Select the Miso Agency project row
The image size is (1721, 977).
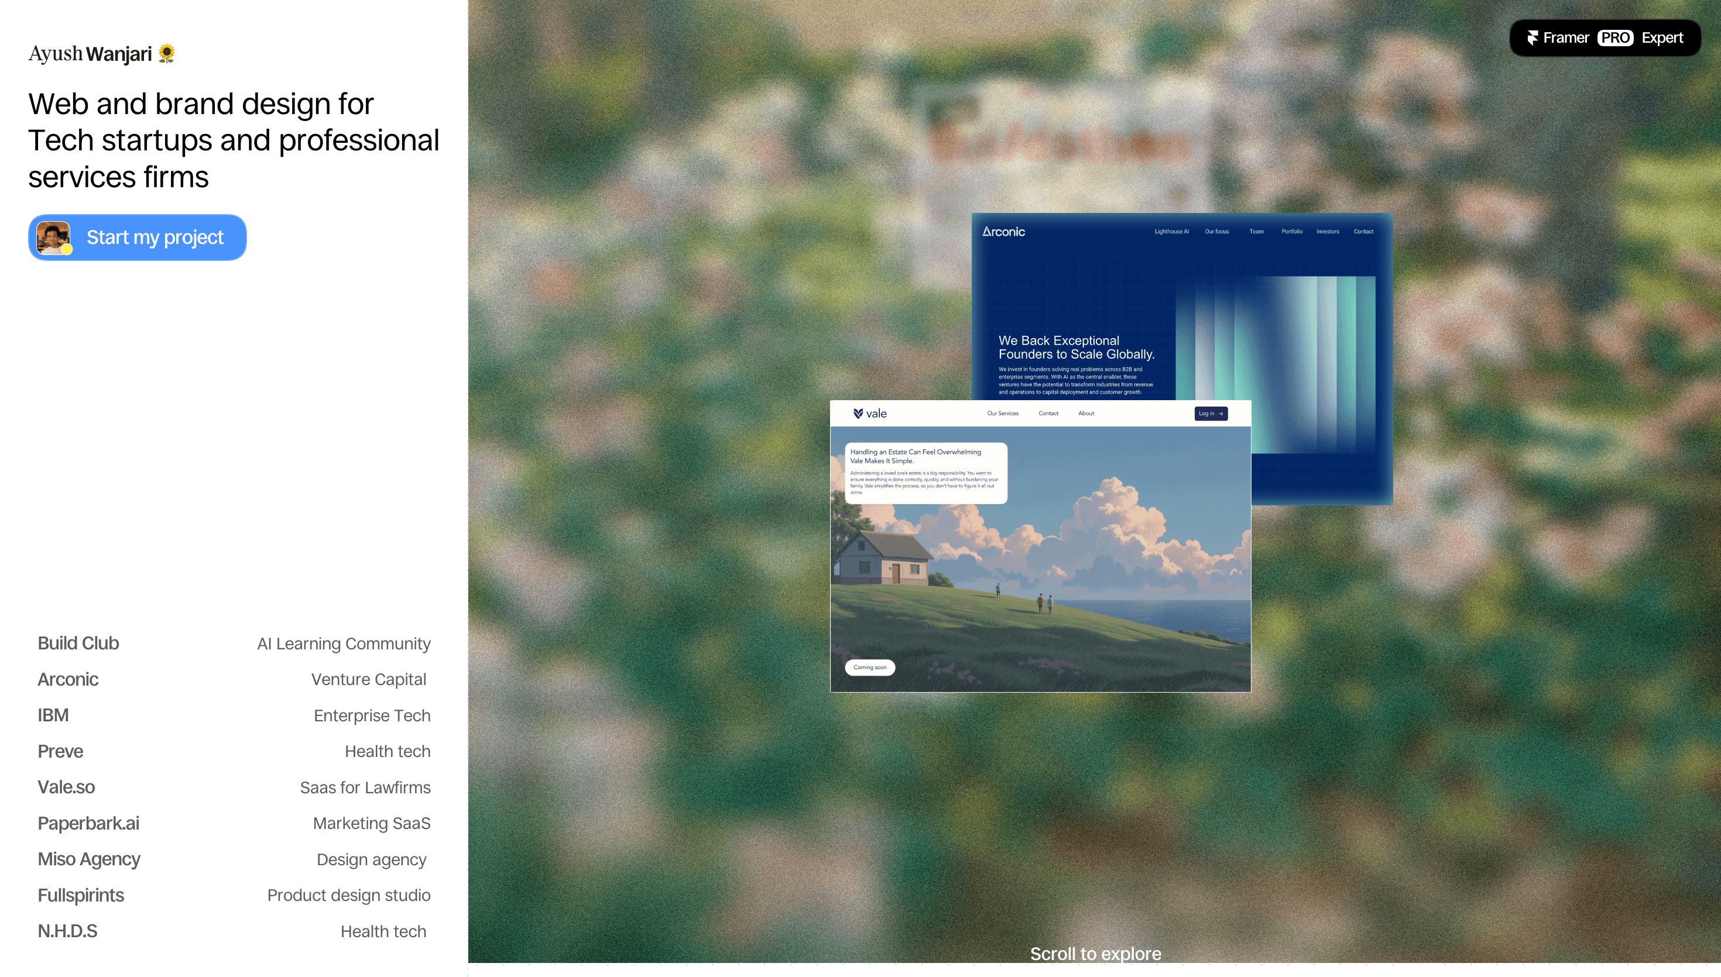pyautogui.click(x=234, y=859)
